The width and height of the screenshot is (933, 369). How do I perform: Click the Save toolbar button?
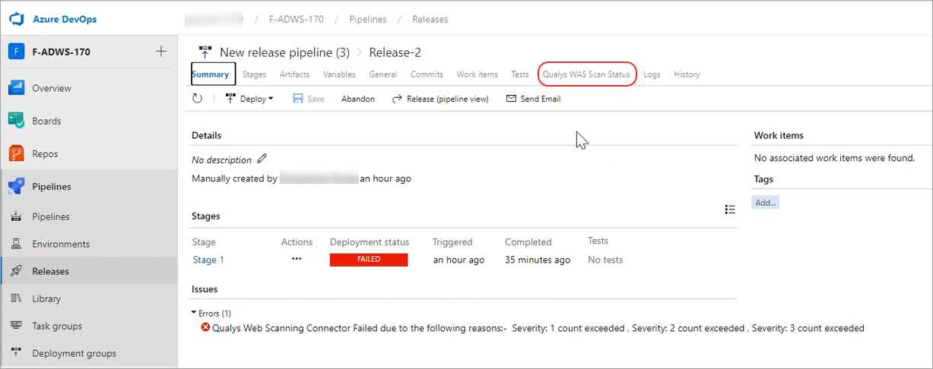click(x=309, y=99)
